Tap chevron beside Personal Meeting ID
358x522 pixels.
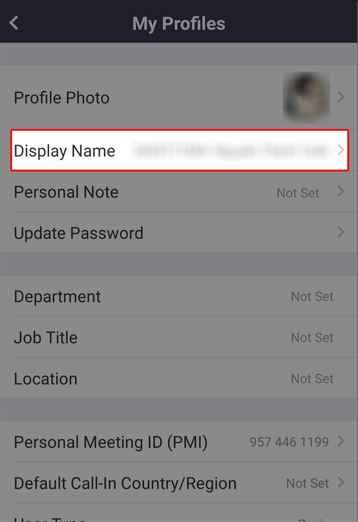(x=341, y=441)
